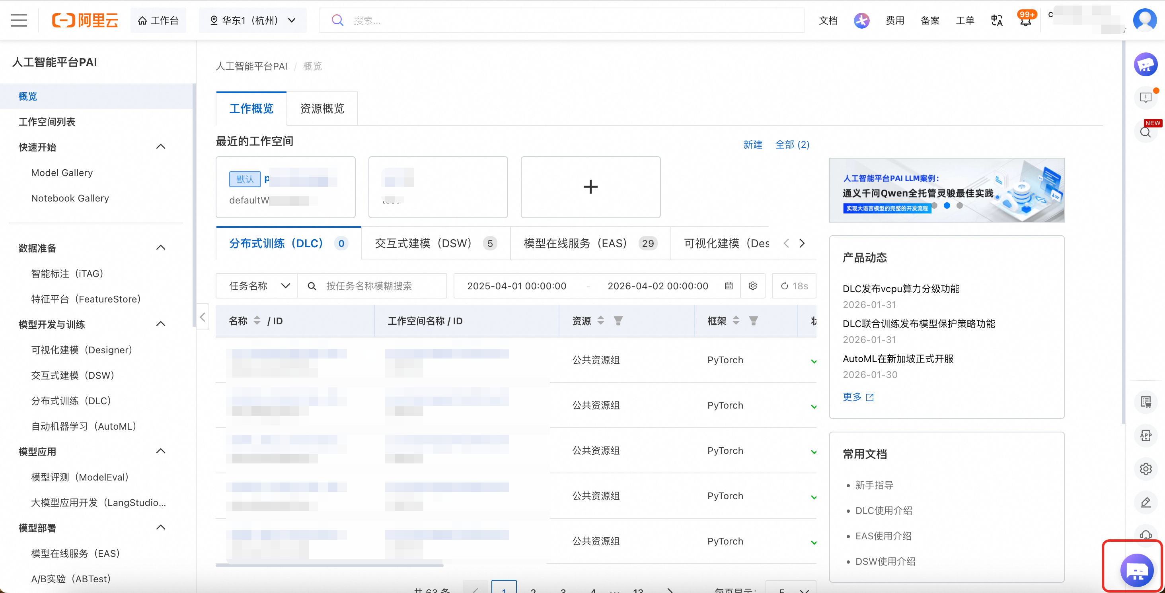1165x593 pixels.
Task: Focus the 按任务名称模糊搜索 input
Action: click(372, 286)
